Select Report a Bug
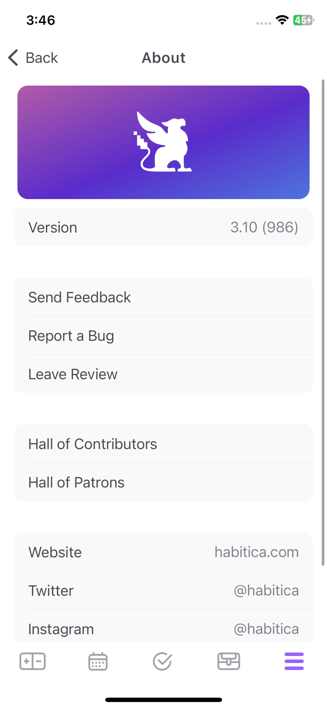Viewport: 327px width, 709px height. click(x=163, y=336)
